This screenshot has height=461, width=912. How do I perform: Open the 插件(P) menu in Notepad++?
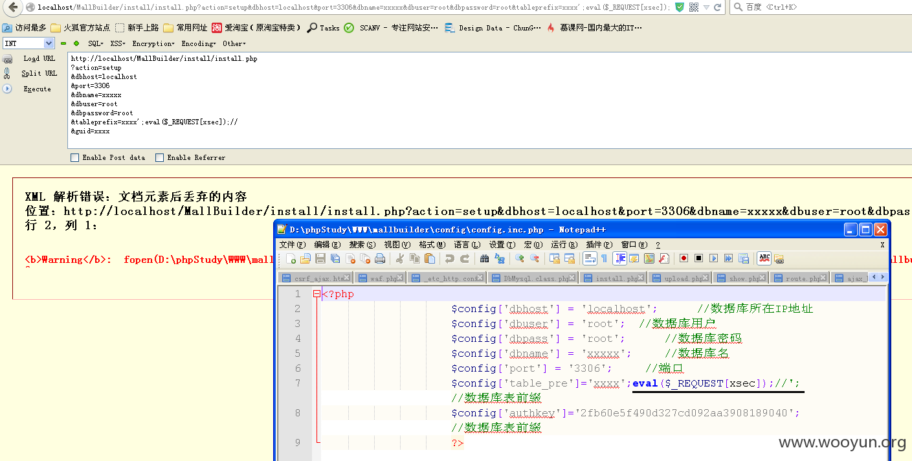tap(599, 245)
